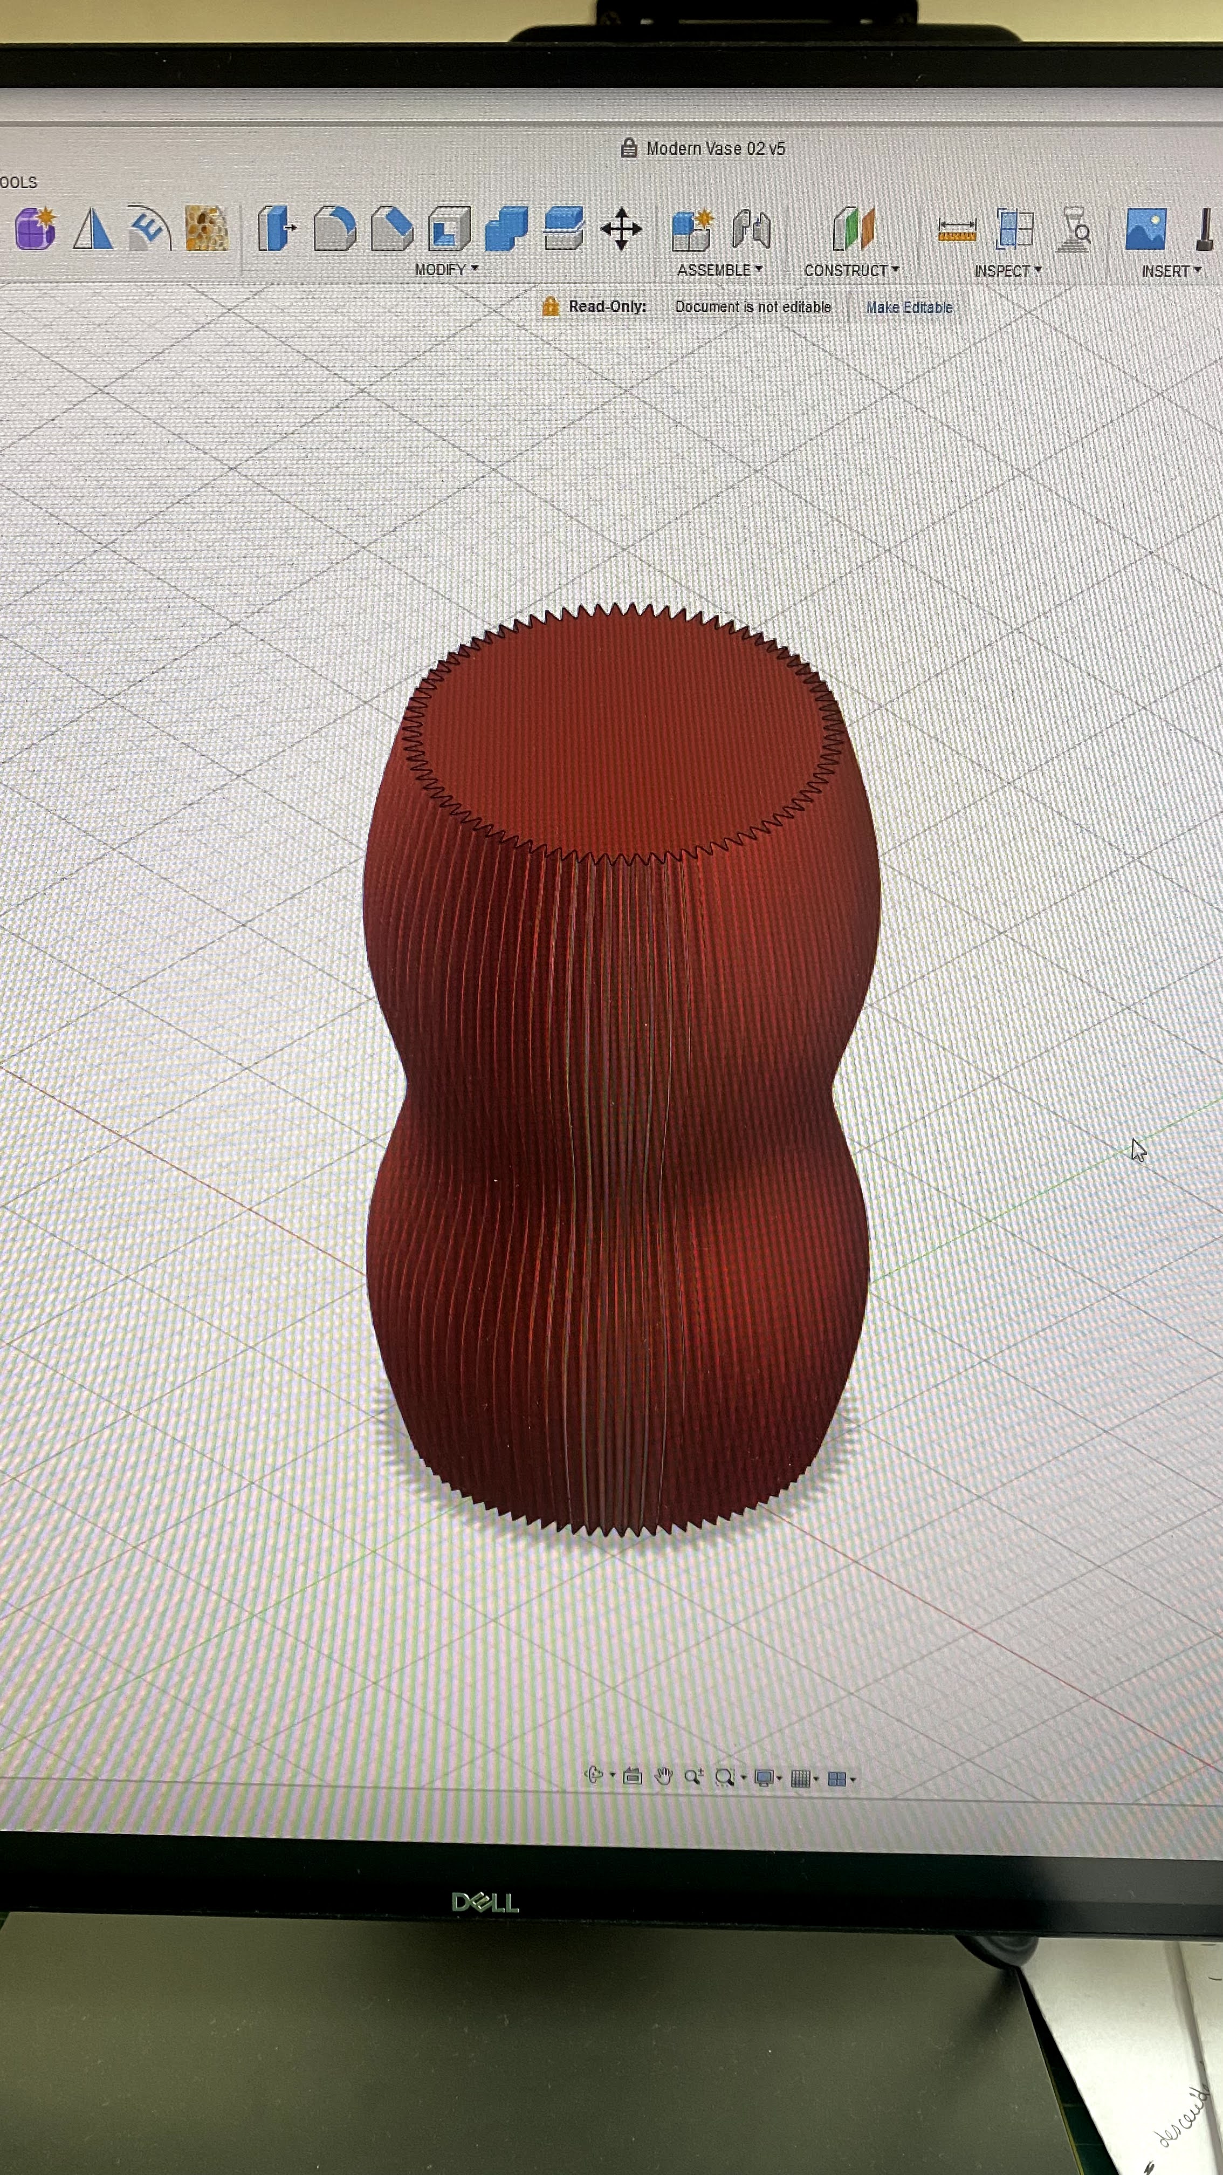Viewport: 1223px width, 2175px height.
Task: Click the Measure ruler icon
Action: [x=957, y=230]
